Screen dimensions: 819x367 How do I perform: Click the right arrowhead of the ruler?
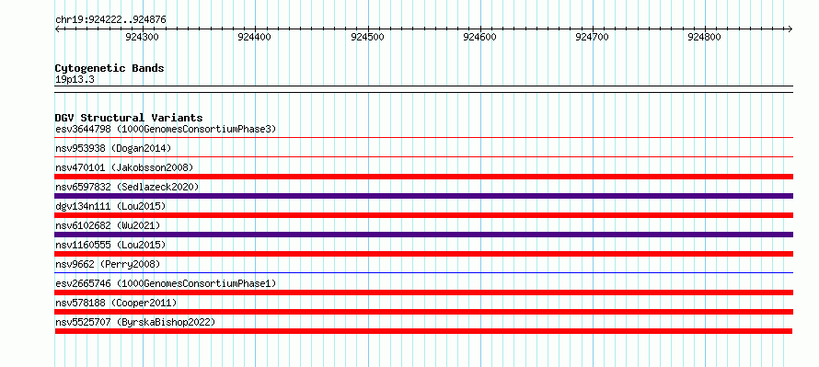tap(790, 29)
